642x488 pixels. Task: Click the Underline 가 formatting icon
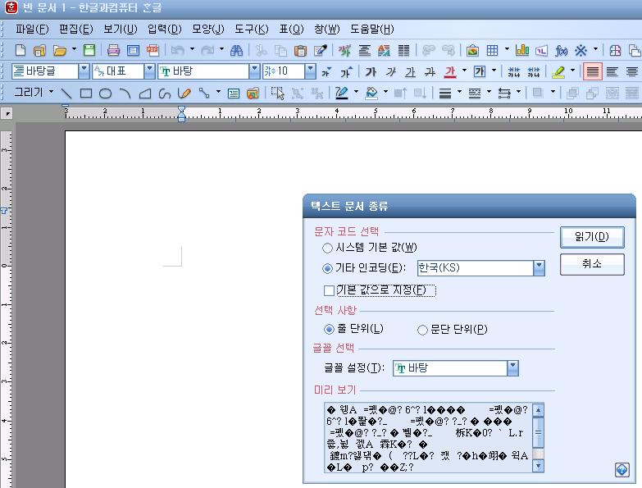[410, 72]
